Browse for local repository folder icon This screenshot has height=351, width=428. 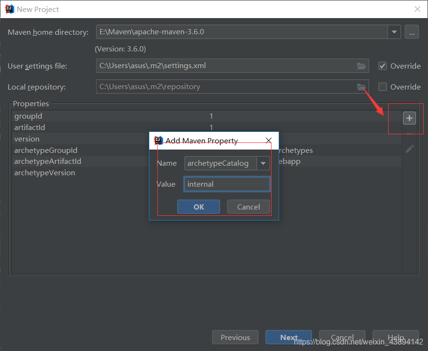361,87
